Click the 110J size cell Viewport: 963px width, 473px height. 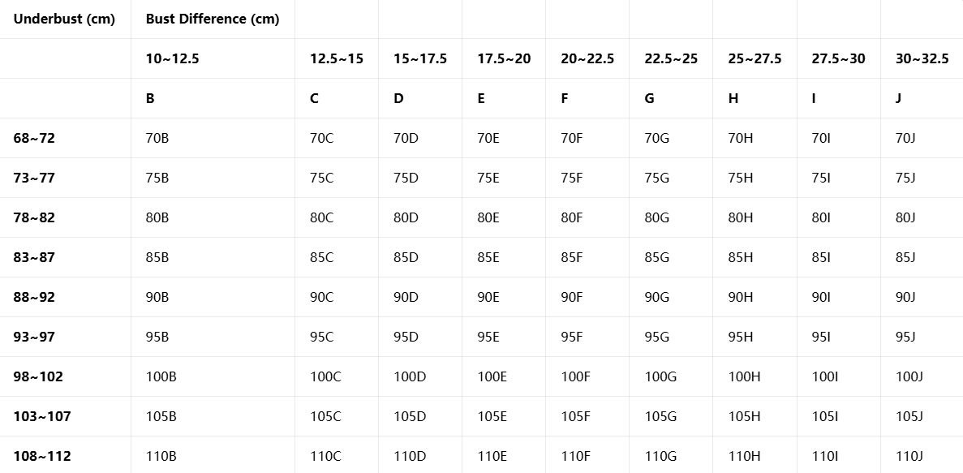pos(909,456)
